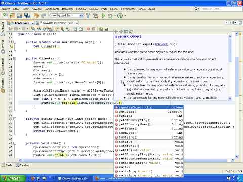The height and width of the screenshot is (182, 243).
Task: Select setIId(int value) completion entry
Action: [x=149, y=150]
